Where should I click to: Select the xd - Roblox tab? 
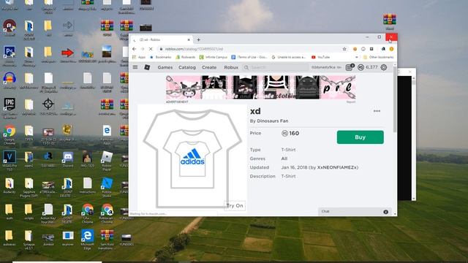(162, 39)
